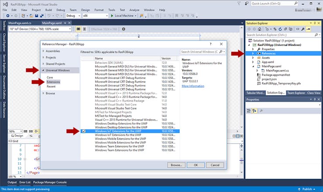Viewport: 323px width, 192px height.
Task: Click the help question mark in Reference Manager
Action: click(210, 44)
